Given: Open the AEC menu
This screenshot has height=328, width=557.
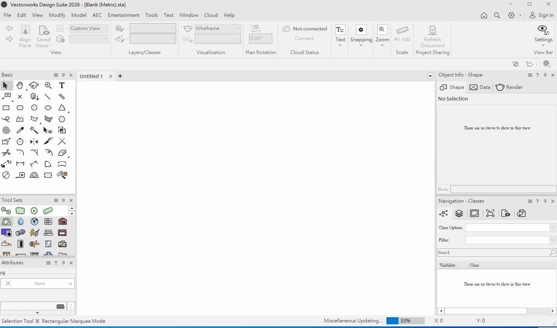Looking at the screenshot, I should pos(97,15).
